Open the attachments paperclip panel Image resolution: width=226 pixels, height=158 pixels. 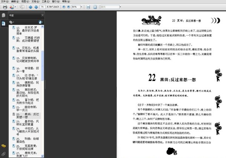4,154
